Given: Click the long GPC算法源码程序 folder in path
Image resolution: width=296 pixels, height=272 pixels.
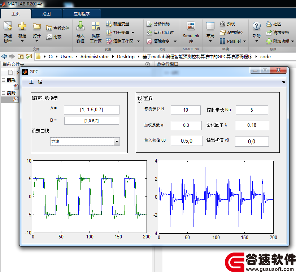Looking at the screenshot, I should pyautogui.click(x=197, y=56).
